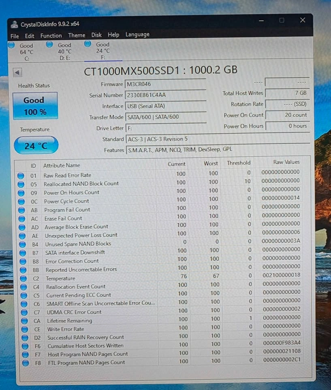Click the 24 °C temperature button
331x390 pixels.
point(36,145)
